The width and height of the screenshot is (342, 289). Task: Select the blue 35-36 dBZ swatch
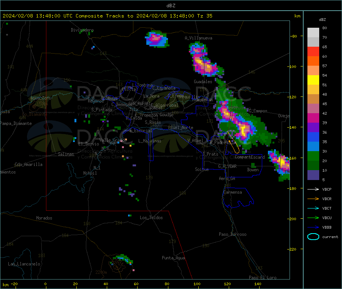[x=313, y=137]
